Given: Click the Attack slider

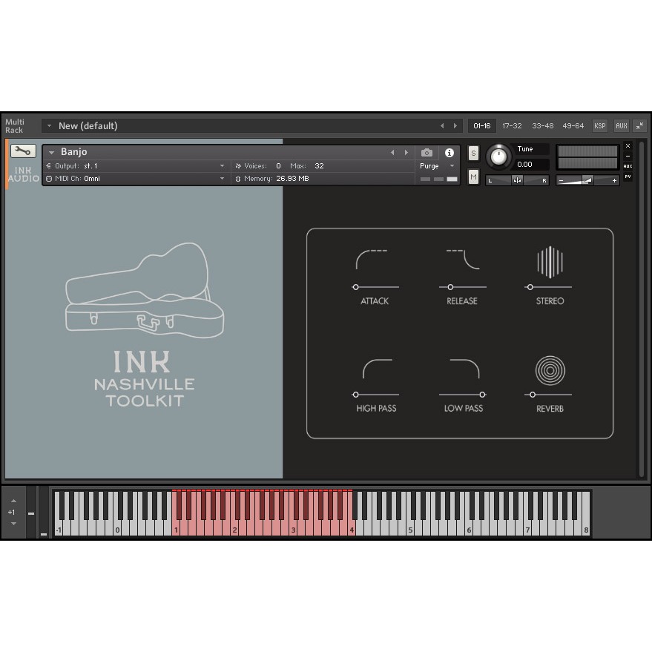Looking at the screenshot, I should (375, 287).
